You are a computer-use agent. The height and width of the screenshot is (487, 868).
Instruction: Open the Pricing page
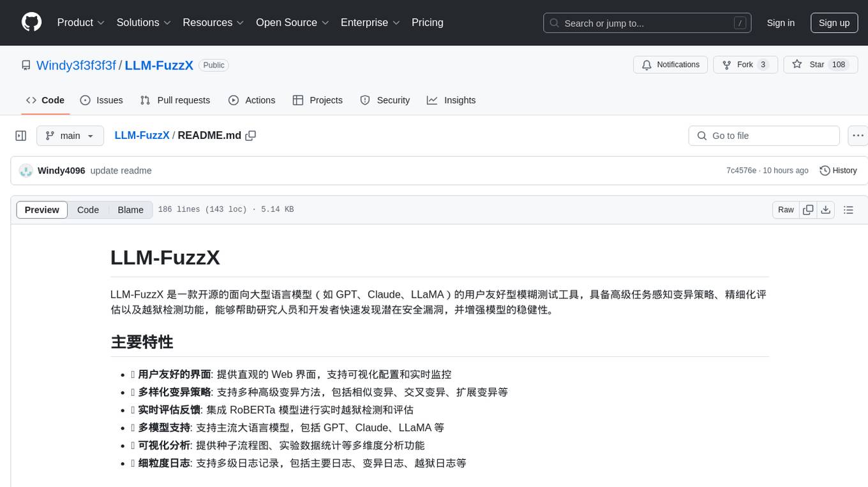click(428, 22)
